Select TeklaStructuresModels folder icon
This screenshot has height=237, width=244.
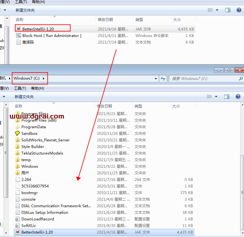[17, 153]
